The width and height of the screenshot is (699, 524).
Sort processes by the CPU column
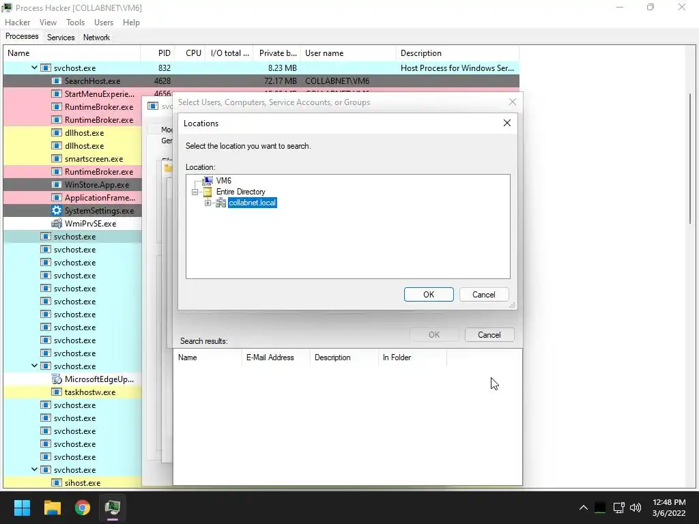point(191,53)
